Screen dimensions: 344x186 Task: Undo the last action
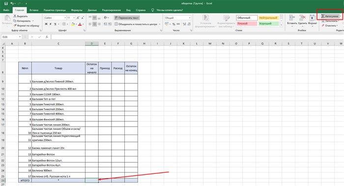(12, 3)
